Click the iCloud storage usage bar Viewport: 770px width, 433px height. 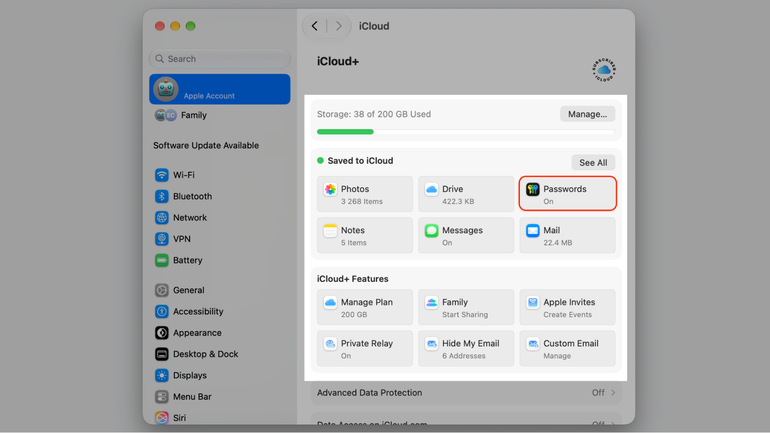[466, 132]
